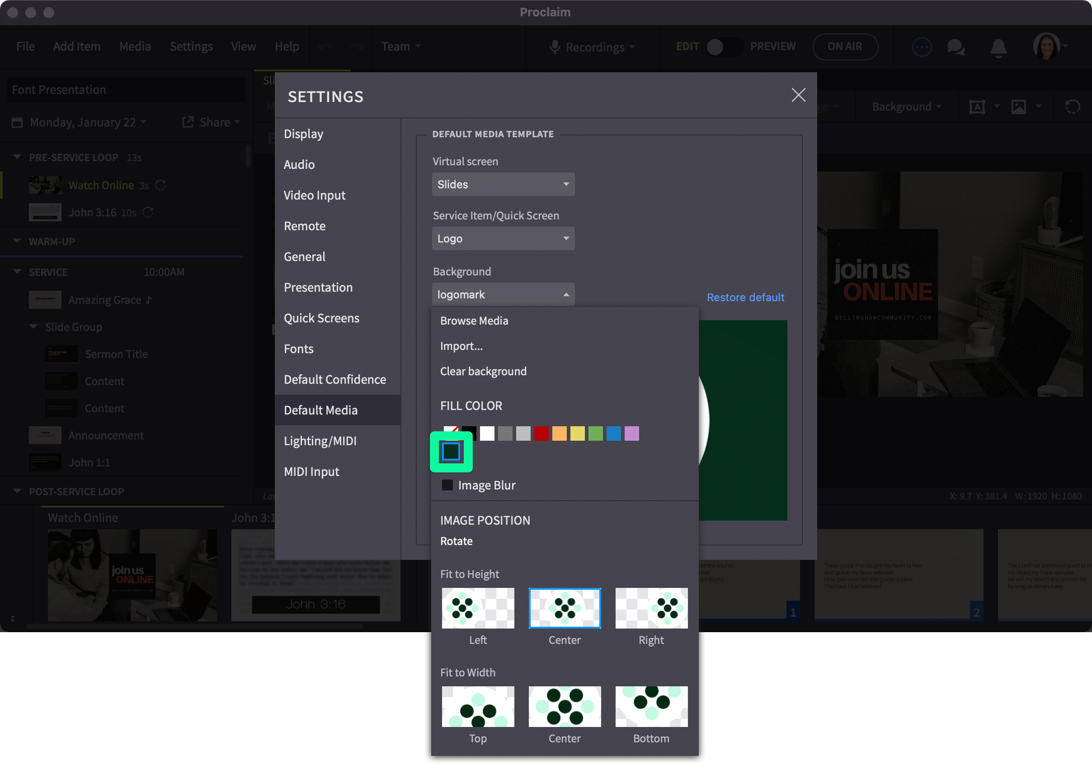Switch to the Fonts settings tab
1092x764 pixels.
(x=298, y=349)
